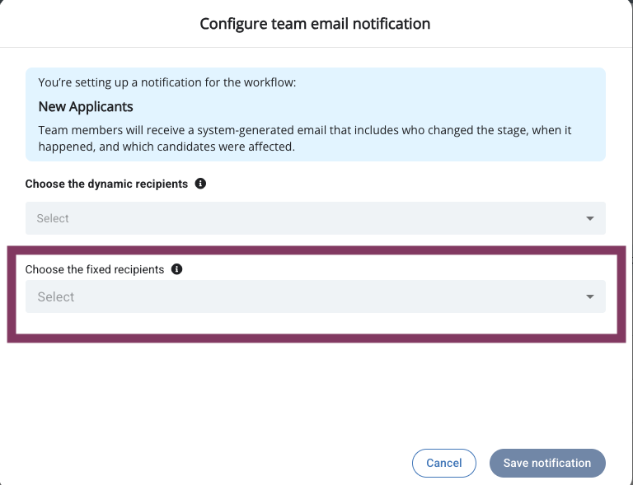Open the fixed recipients Select dropdown
633x485 pixels.
pos(315,296)
